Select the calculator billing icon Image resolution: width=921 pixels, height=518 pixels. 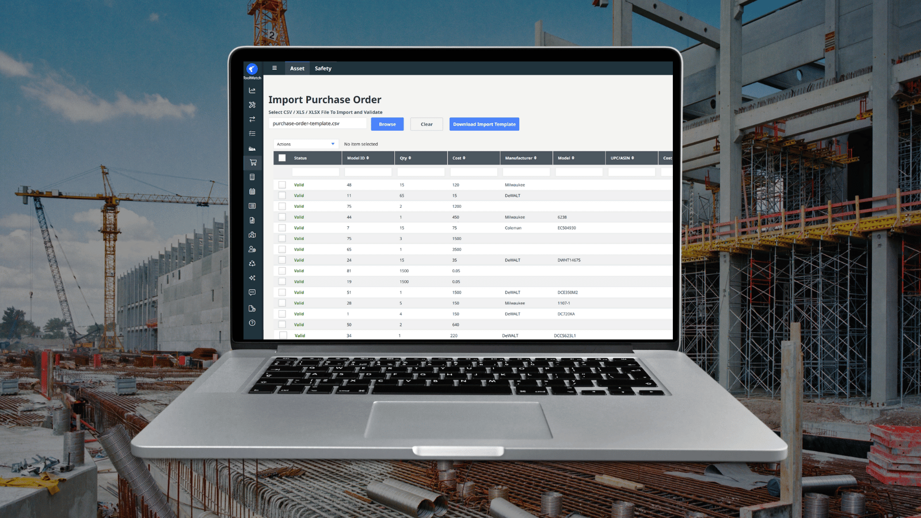252,177
